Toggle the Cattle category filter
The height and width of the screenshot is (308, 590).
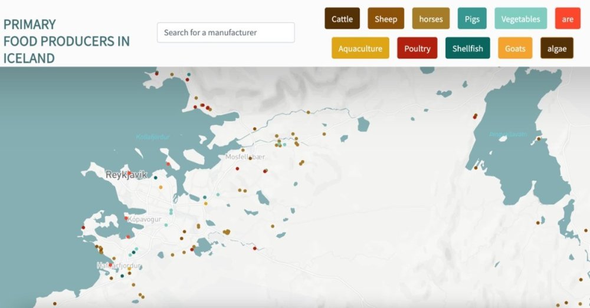point(342,19)
